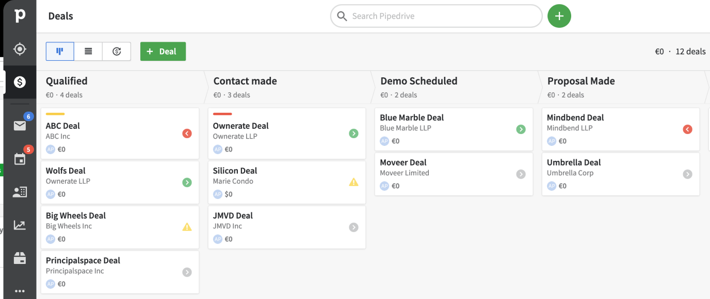This screenshot has width=710, height=299.
Task: Click the AP owner avatar on ABC Deal
Action: coord(50,149)
